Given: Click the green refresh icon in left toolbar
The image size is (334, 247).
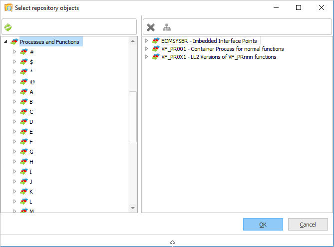Looking at the screenshot, I should [7, 27].
